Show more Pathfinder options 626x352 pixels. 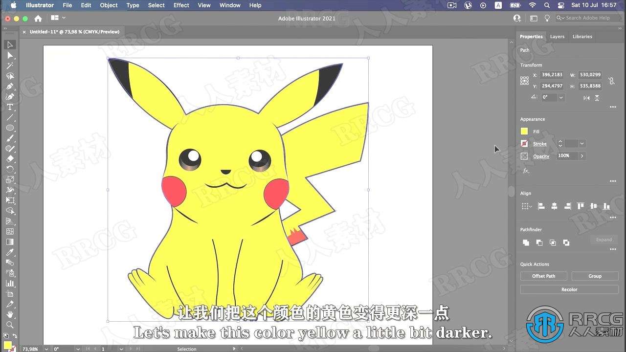[x=613, y=249]
